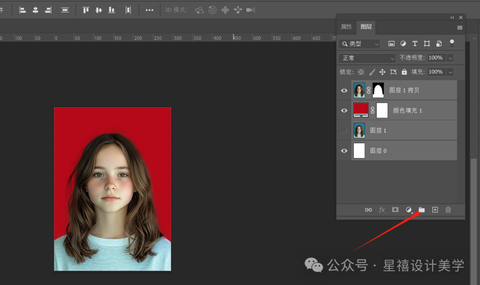
Task: Open the 正常 blend mode dropdown
Action: 368,58
